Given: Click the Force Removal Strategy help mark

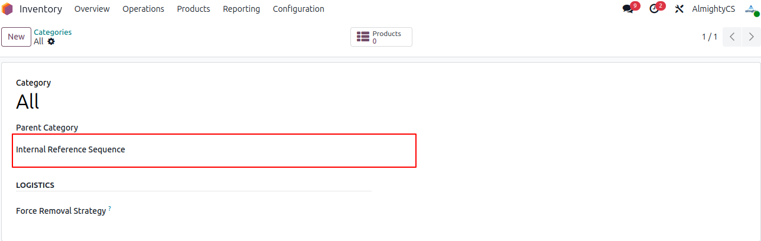Looking at the screenshot, I should 110,209.
